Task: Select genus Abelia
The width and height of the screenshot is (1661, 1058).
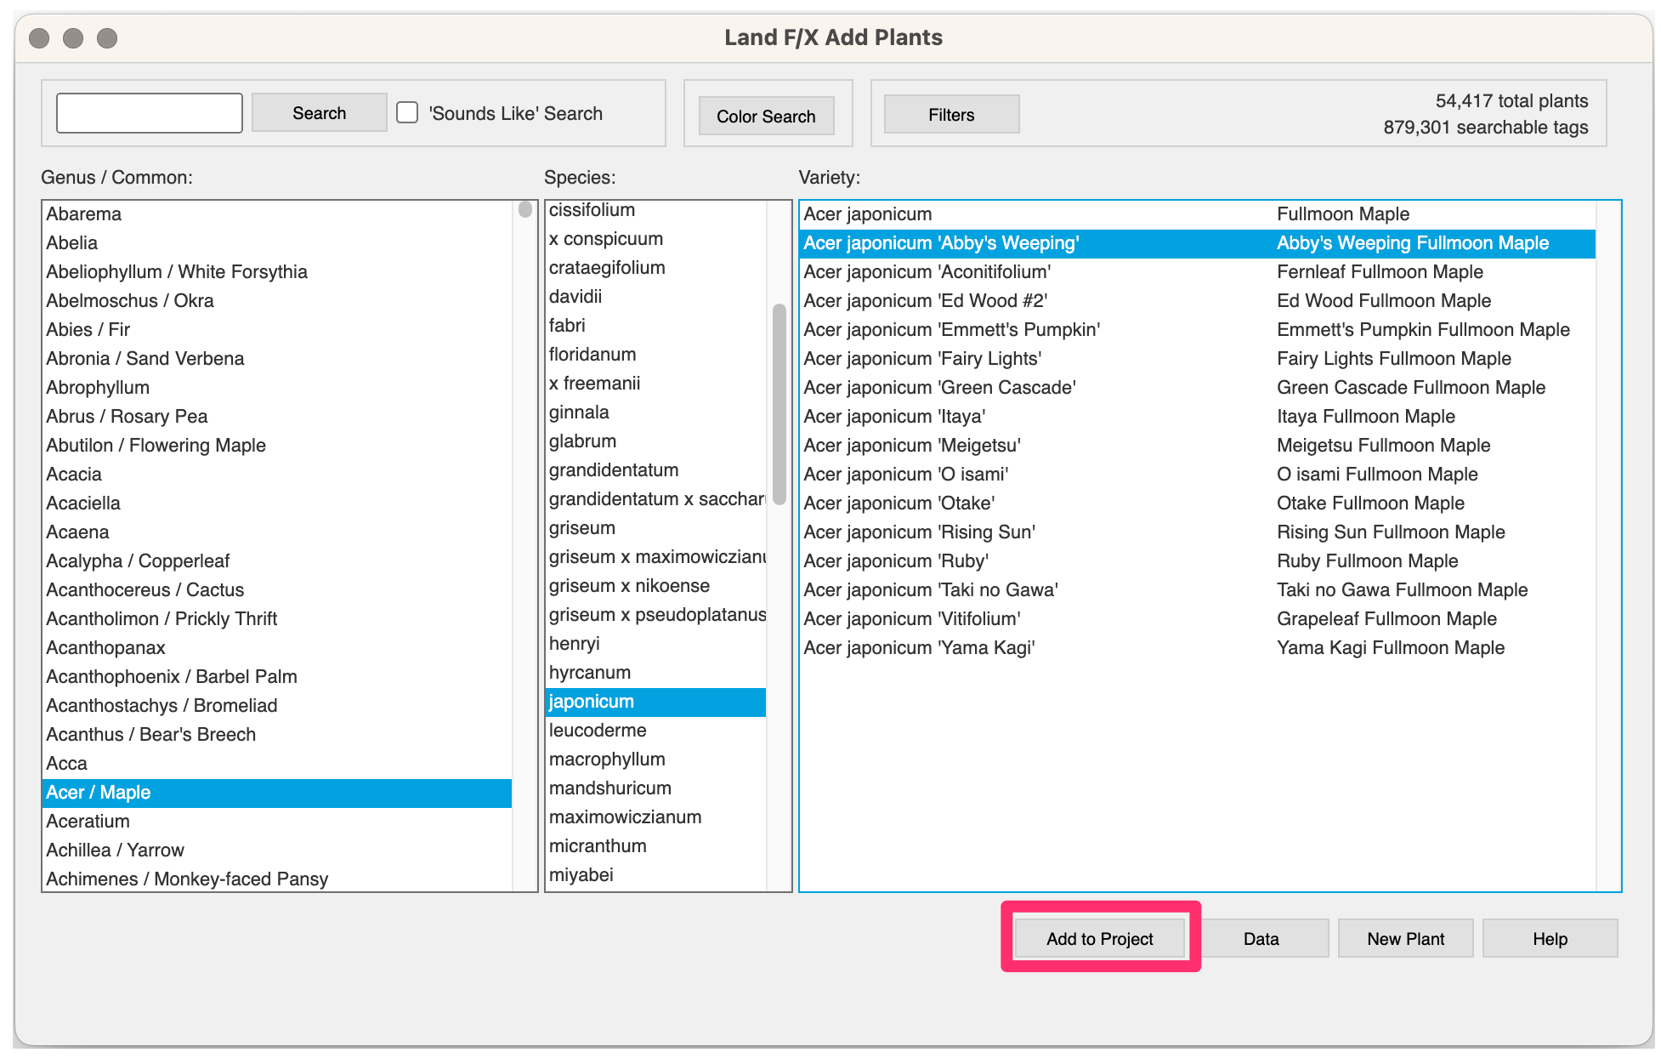Action: [x=277, y=243]
